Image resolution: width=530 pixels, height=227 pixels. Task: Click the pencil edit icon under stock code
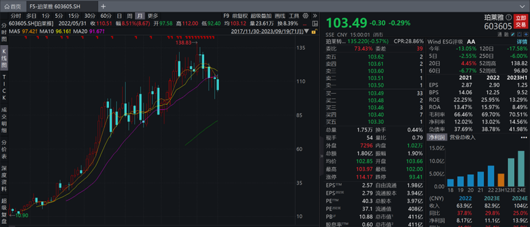[x=513, y=34]
